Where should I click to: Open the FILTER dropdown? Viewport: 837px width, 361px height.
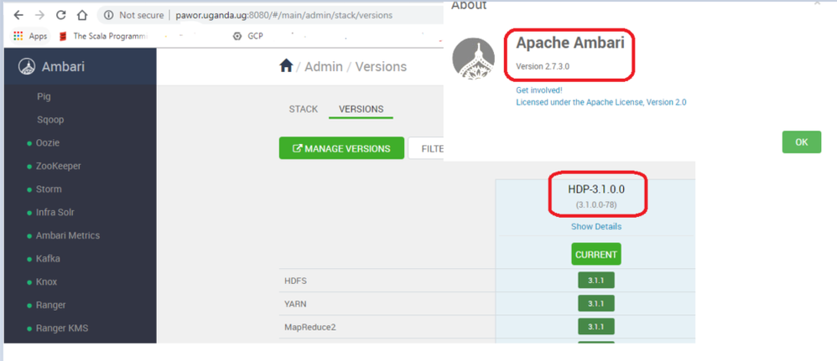(426, 148)
